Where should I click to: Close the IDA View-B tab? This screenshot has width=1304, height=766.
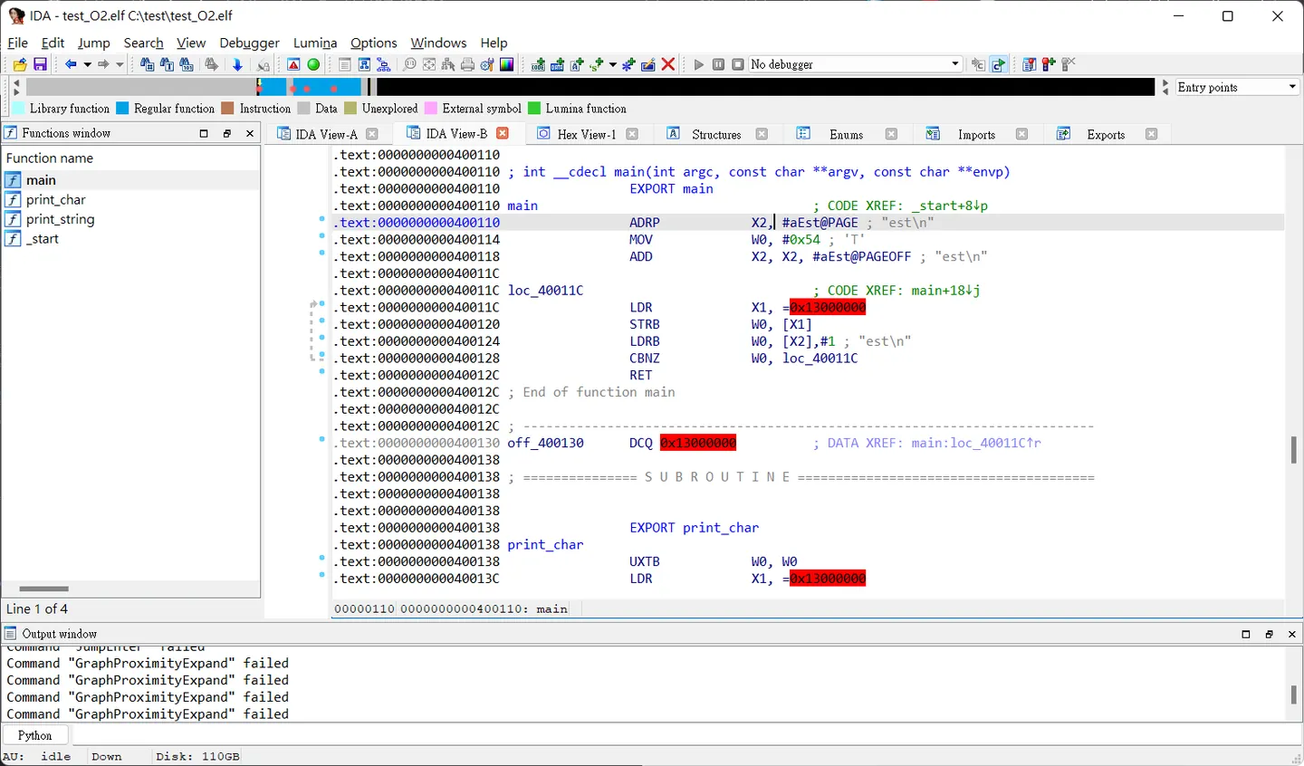coord(503,133)
